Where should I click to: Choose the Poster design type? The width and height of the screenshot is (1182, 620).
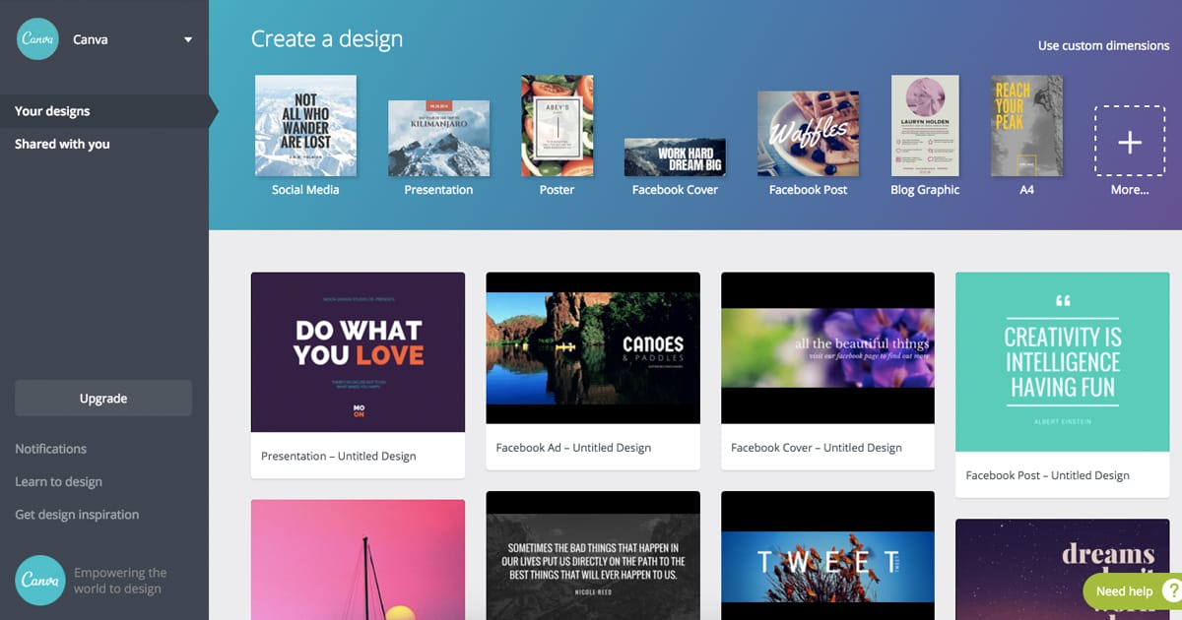[x=557, y=126]
